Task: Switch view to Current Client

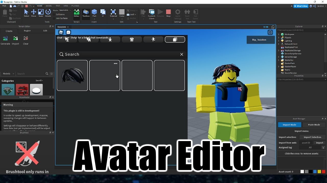Action: [152, 14]
